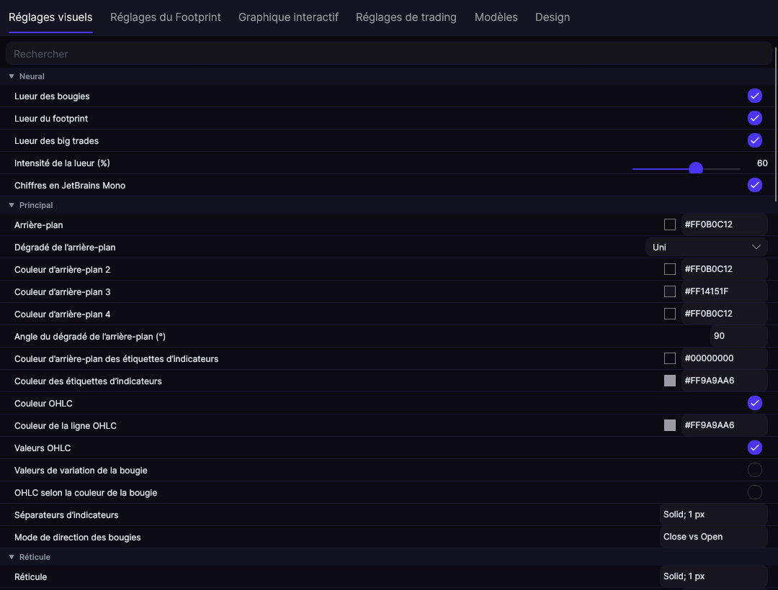
Task: Disable Chiffres en JetBrains Mono
Action: click(755, 185)
